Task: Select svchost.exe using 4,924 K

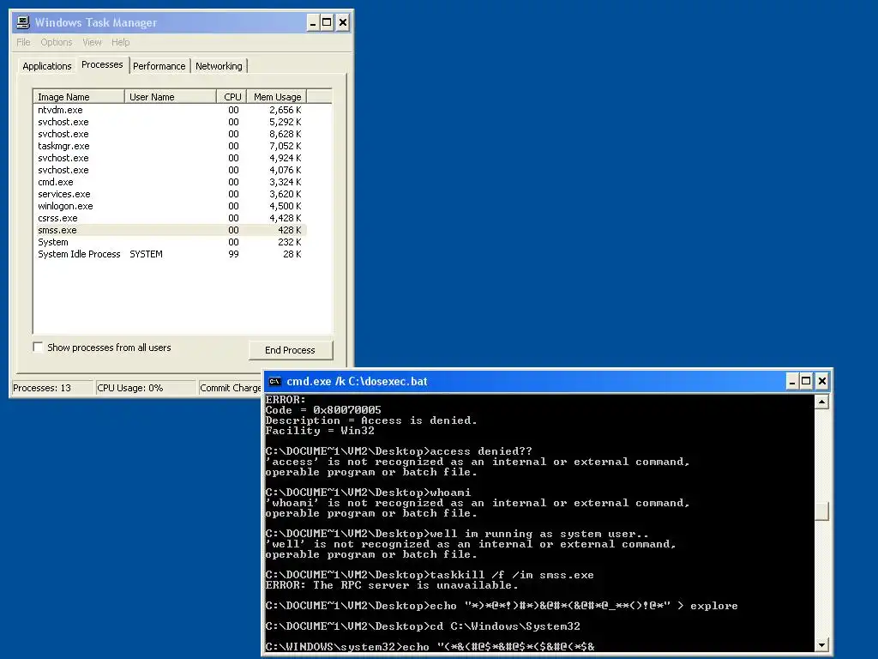Action: pyautogui.click(x=171, y=158)
